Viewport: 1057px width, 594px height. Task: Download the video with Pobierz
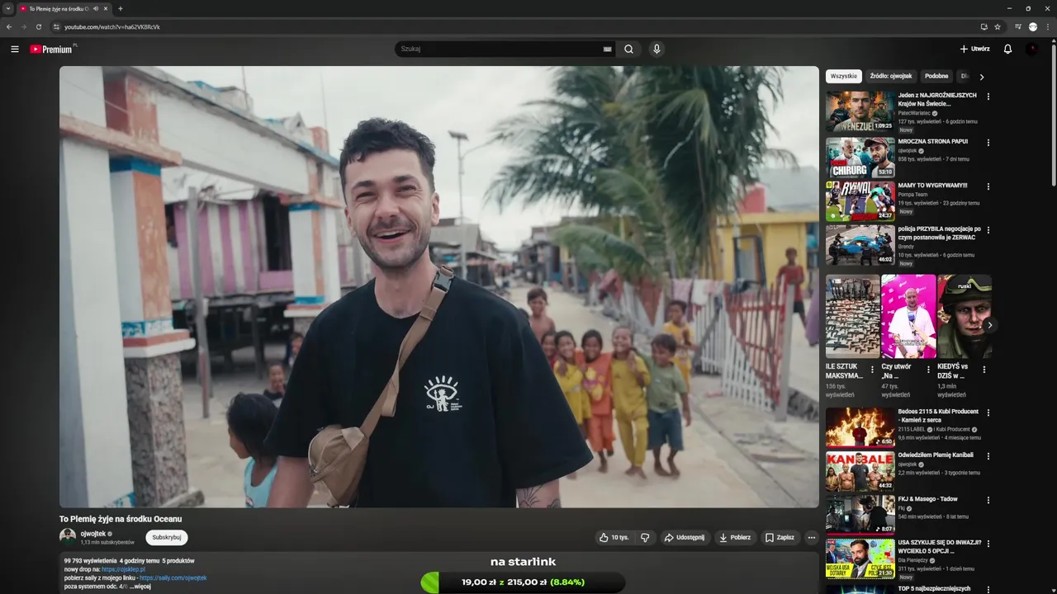(735, 537)
